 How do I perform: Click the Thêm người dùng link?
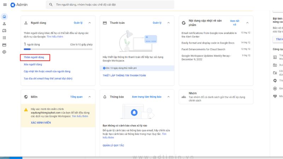click(x=34, y=57)
